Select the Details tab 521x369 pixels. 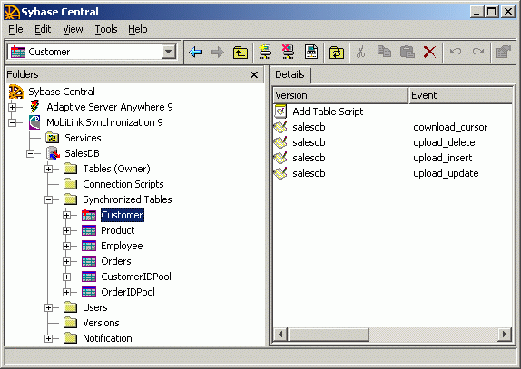(x=290, y=74)
